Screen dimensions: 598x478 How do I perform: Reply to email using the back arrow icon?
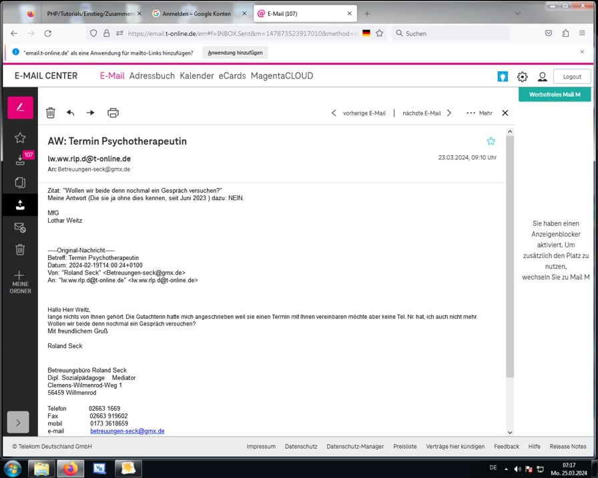tap(71, 113)
